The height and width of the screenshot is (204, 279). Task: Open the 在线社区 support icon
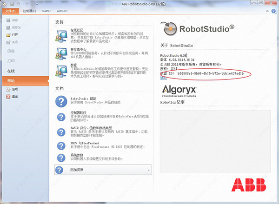click(61, 36)
